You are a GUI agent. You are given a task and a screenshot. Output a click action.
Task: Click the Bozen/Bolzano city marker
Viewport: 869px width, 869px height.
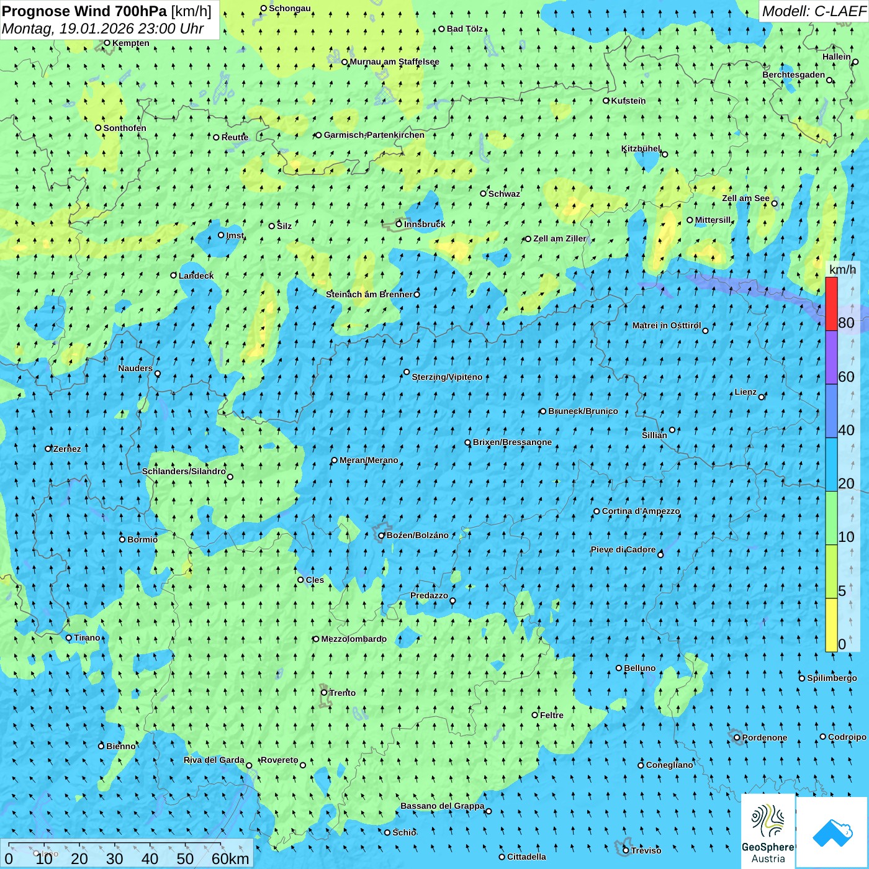[382, 536]
